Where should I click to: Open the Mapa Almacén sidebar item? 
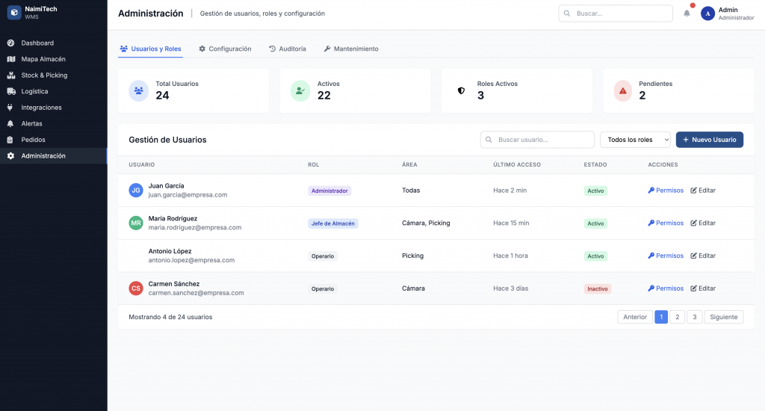point(43,59)
